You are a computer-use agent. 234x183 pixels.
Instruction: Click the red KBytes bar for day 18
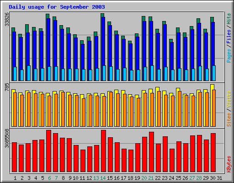(x=131, y=161)
